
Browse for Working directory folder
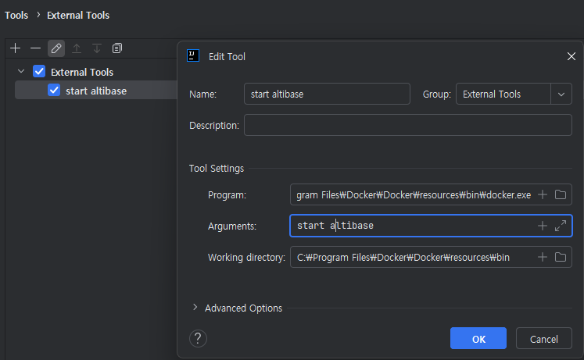point(561,257)
